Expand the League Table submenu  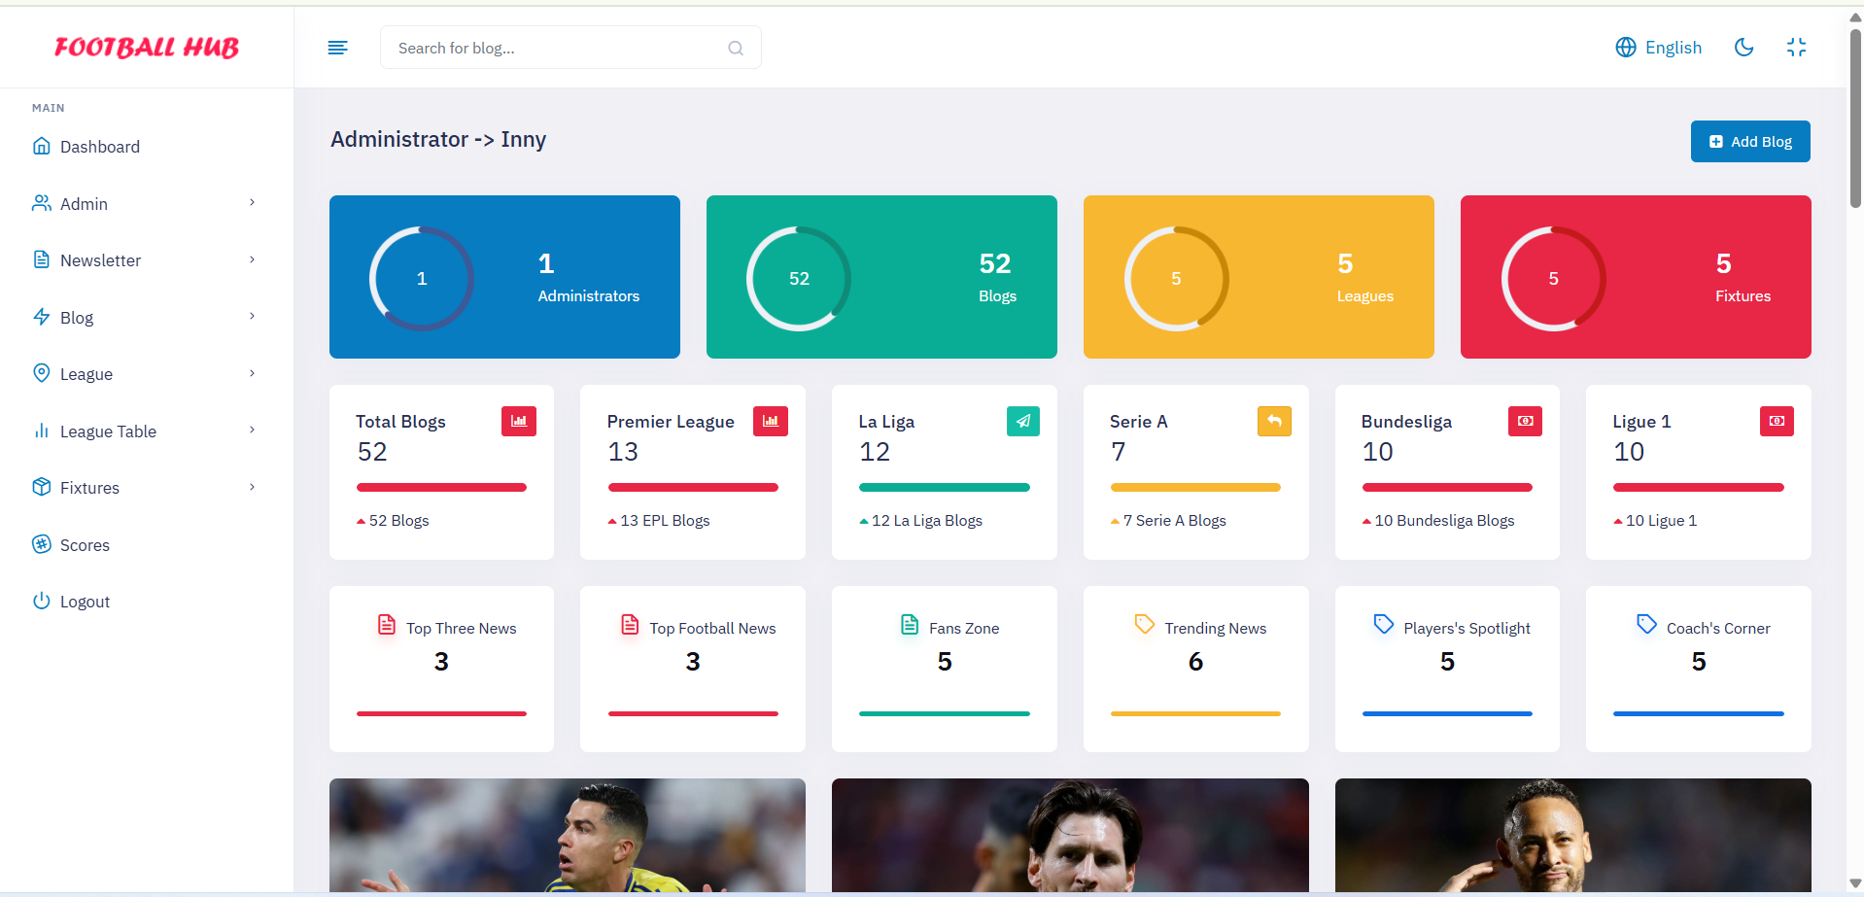(144, 431)
